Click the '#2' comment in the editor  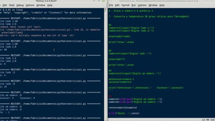pyautogui.click(x=110, y=51)
